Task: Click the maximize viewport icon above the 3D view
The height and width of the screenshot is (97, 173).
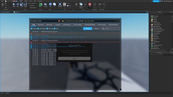Action: pos(147,12)
